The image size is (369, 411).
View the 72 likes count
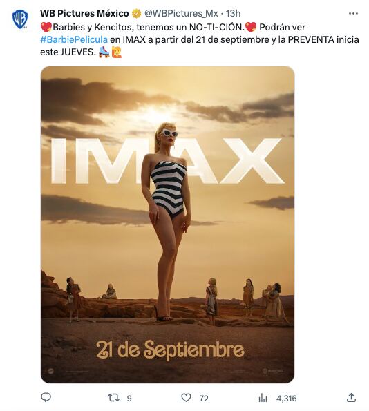tap(204, 399)
